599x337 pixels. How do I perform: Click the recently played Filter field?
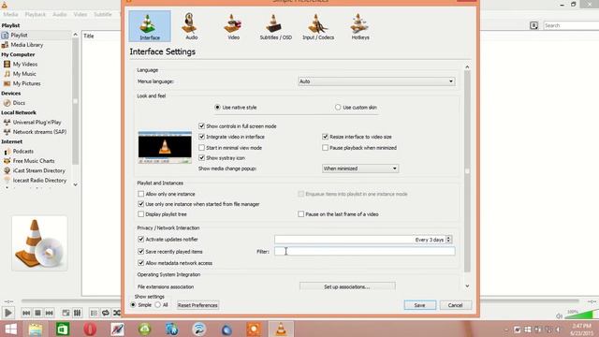coord(365,251)
